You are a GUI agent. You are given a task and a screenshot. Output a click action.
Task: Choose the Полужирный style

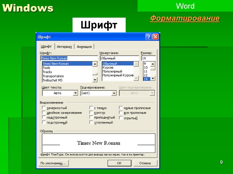118,71
